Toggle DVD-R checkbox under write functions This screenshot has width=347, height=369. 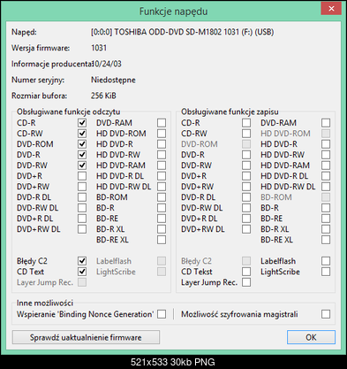(x=246, y=155)
